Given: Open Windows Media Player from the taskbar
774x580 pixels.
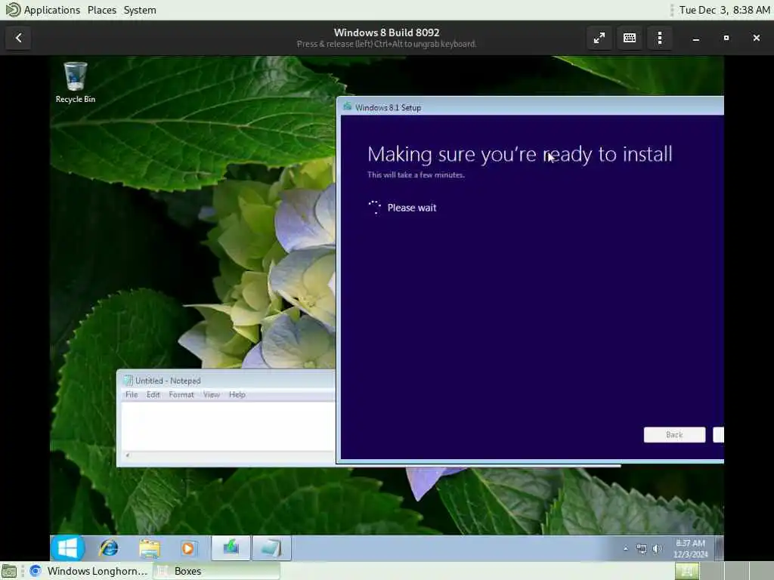Looking at the screenshot, I should point(188,548).
